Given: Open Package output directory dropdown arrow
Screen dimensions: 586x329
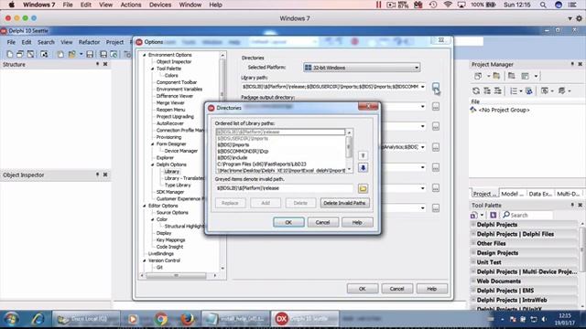Looking at the screenshot, I should [423, 107].
